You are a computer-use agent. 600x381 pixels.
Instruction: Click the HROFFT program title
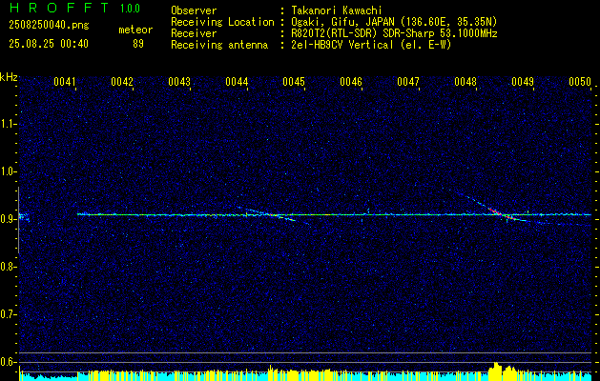tap(59, 8)
